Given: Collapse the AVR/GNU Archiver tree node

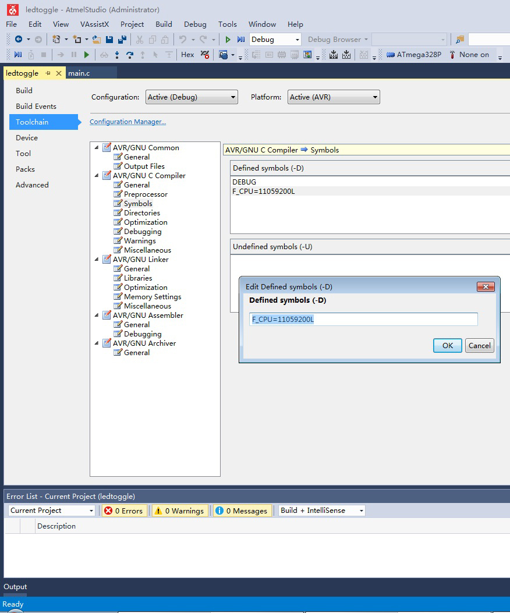Looking at the screenshot, I should [x=97, y=343].
